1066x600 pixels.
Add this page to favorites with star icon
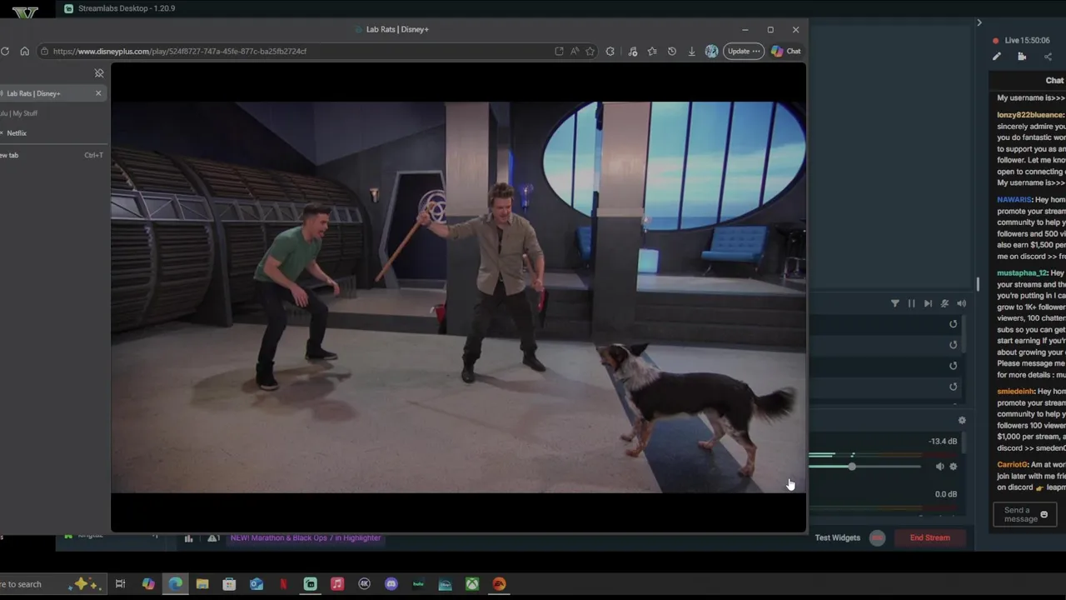(x=590, y=51)
